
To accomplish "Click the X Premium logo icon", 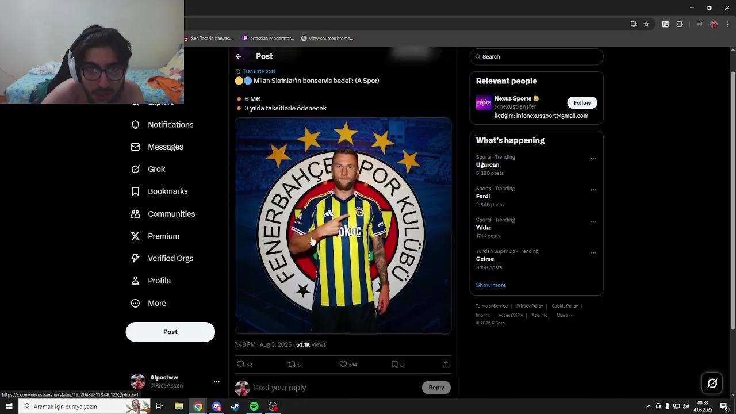I will pyautogui.click(x=135, y=236).
